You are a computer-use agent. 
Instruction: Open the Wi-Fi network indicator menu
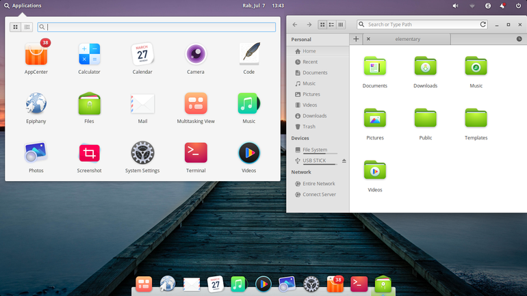(x=472, y=5)
